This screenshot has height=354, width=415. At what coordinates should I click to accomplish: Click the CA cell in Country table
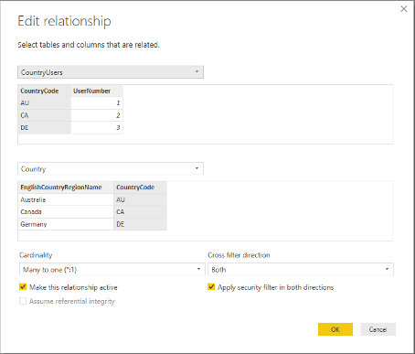tap(140, 211)
